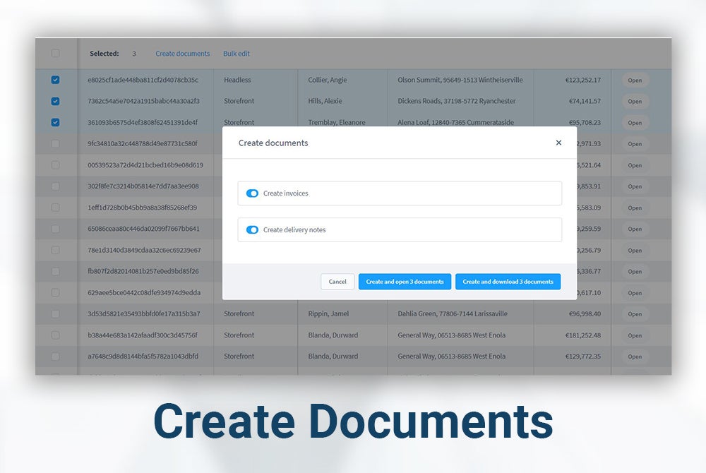Click address Dahlia Green, 77806-7144 Larissaville

(x=453, y=313)
